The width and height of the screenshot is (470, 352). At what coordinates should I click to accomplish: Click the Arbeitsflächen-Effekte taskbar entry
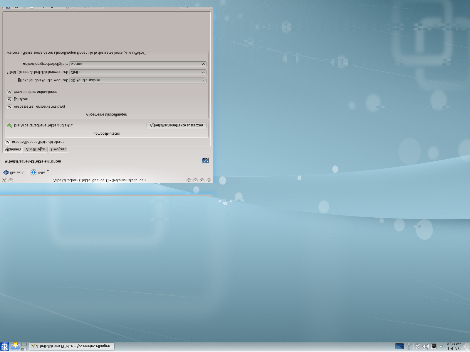[72, 346]
